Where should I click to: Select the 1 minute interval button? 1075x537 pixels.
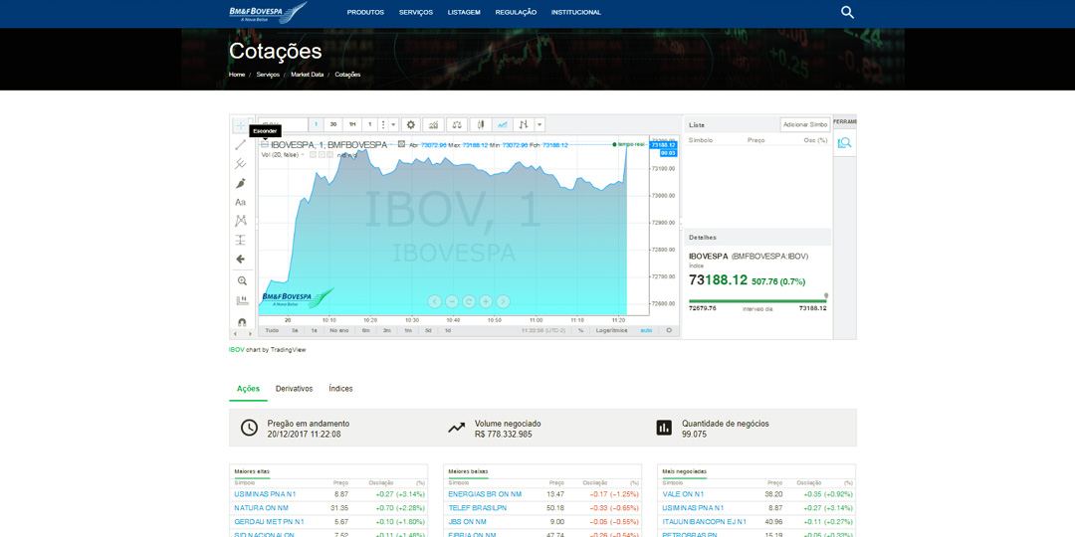(x=317, y=124)
